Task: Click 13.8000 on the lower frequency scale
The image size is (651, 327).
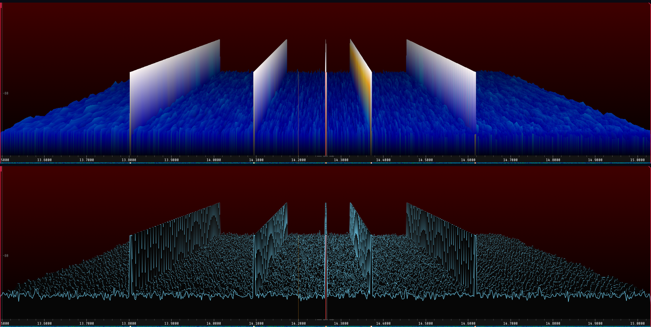Action: click(129, 324)
